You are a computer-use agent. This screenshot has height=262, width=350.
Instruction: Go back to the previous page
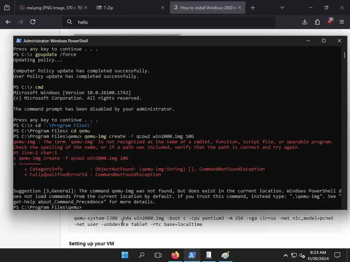click(x=8, y=22)
